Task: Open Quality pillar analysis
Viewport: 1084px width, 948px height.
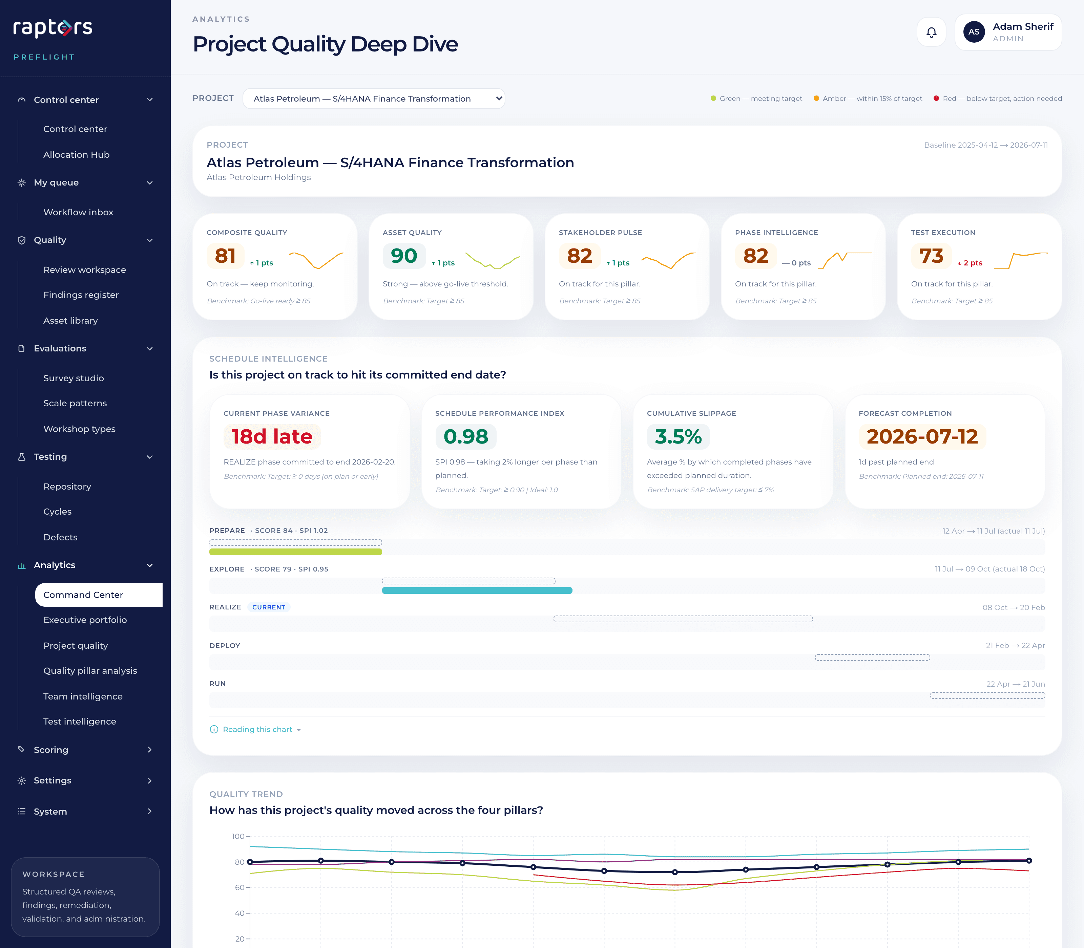Action: (99, 671)
